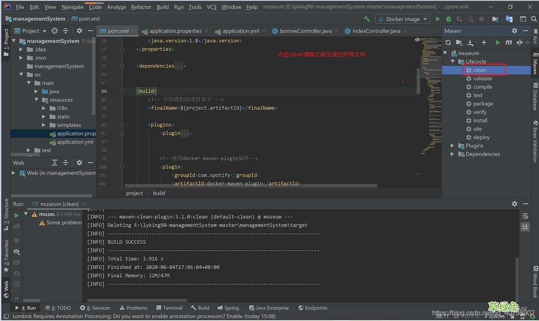Click the build breadcrumb in editor
Screen dimensions: 539x321
coord(159,193)
